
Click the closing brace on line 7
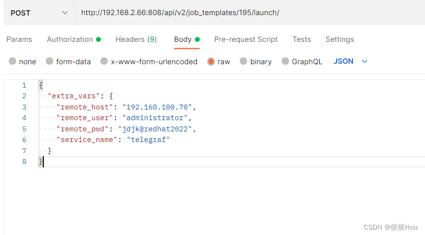49,151
